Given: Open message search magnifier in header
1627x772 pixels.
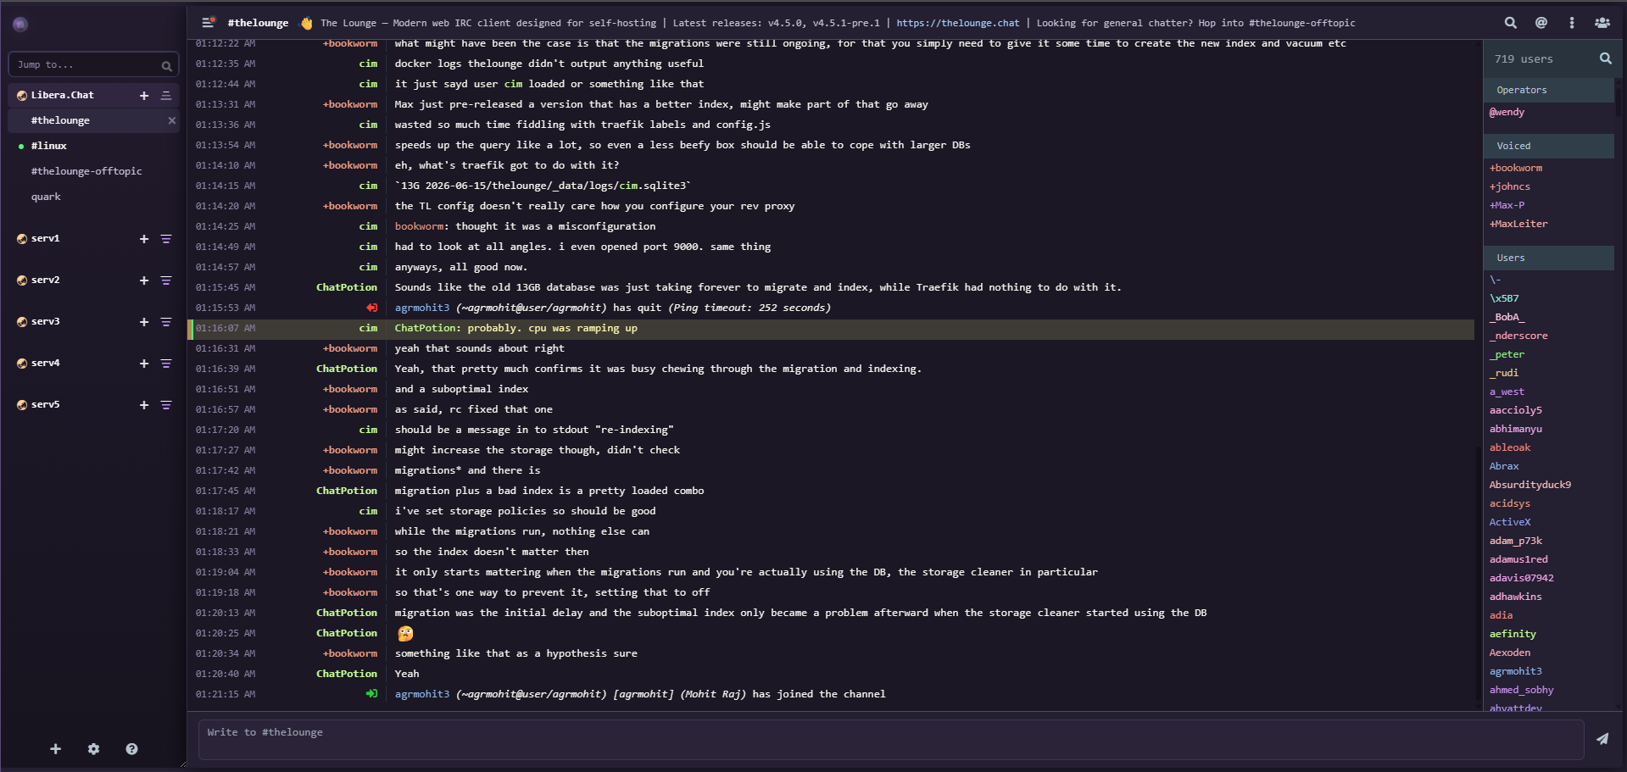Looking at the screenshot, I should pos(1511,23).
